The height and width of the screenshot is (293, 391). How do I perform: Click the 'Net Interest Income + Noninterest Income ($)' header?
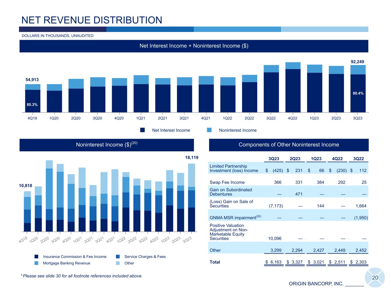[194, 46]
